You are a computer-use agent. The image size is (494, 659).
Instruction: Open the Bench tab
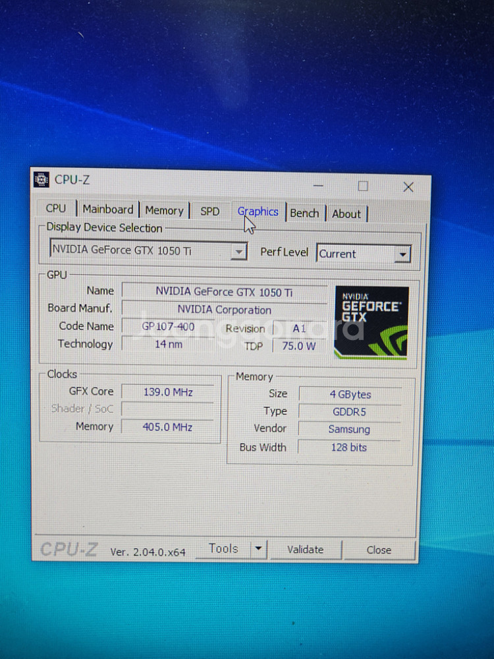[x=304, y=214]
